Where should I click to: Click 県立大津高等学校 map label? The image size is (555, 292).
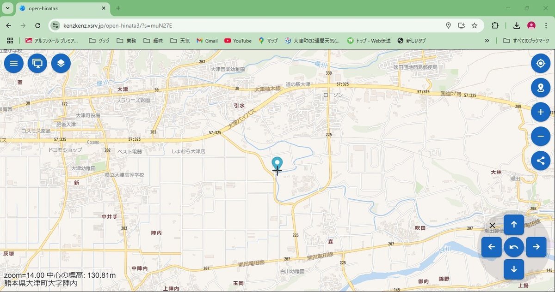click(124, 175)
